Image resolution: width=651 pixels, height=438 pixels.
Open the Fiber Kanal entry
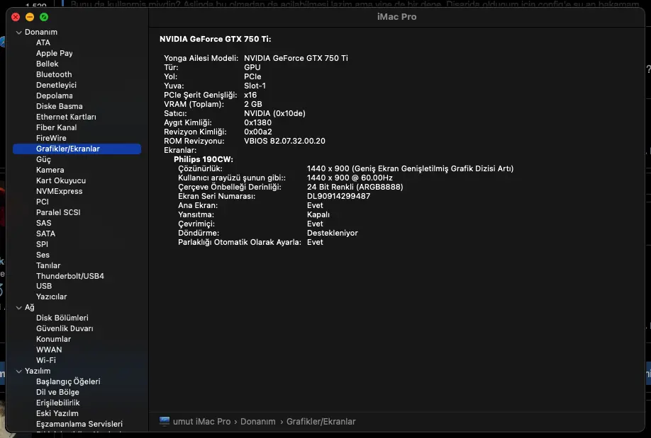tap(57, 127)
